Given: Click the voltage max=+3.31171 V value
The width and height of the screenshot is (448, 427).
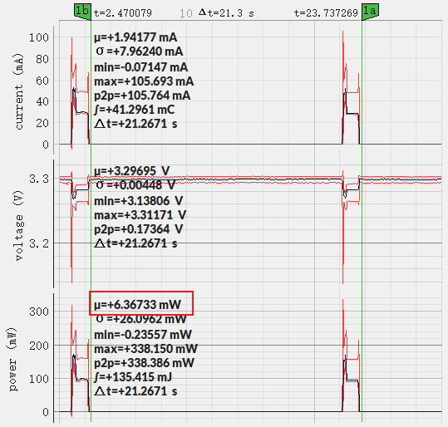Looking at the screenshot, I should pyautogui.click(x=140, y=215).
